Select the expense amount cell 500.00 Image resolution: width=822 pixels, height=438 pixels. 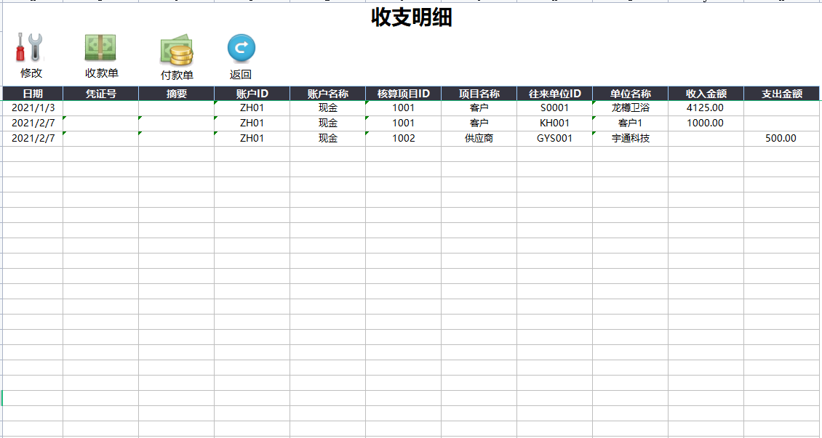tap(781, 137)
